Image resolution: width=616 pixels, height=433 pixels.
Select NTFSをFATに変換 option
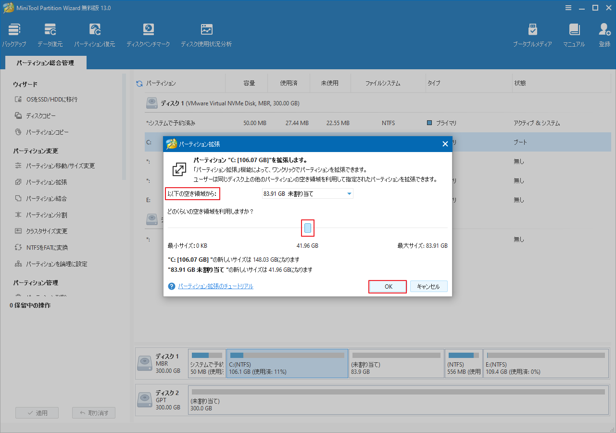pyautogui.click(x=46, y=247)
